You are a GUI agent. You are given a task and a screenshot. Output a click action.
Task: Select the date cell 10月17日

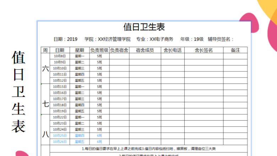[60, 99]
